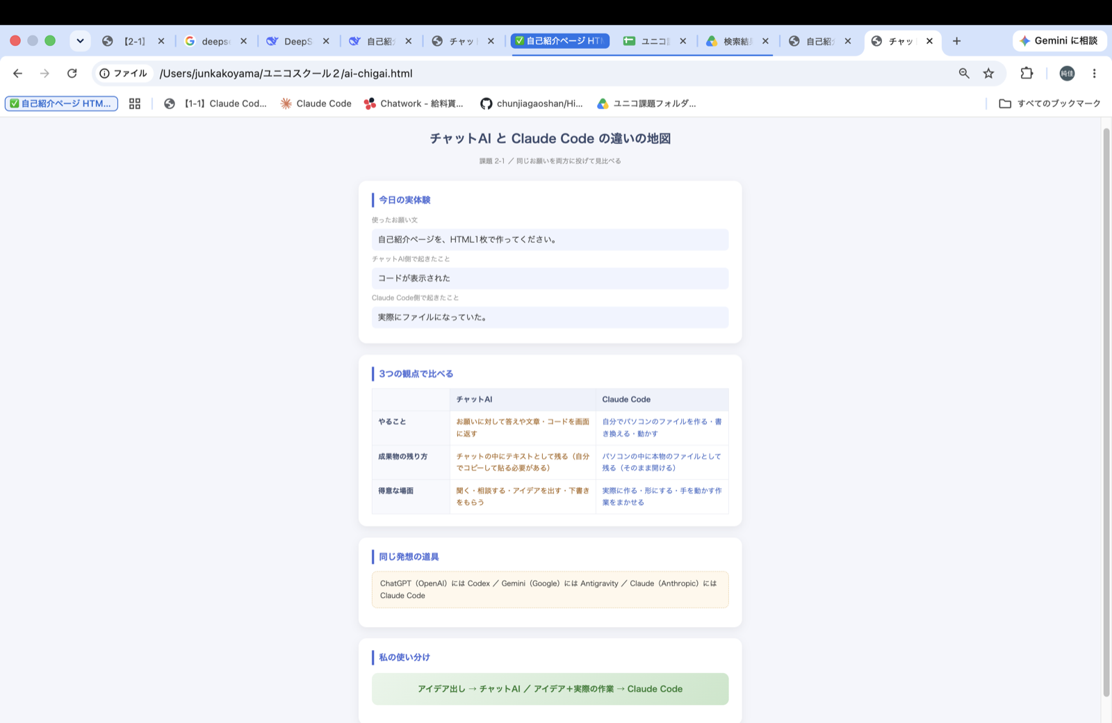Click the ファイル site info chip
1112x723 pixels.
(x=124, y=73)
